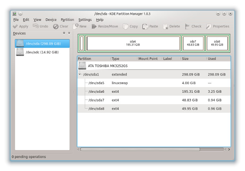This screenshot has width=245, height=171.
Task: Click the 48.83 GiB size cell
Action: coord(190,100)
